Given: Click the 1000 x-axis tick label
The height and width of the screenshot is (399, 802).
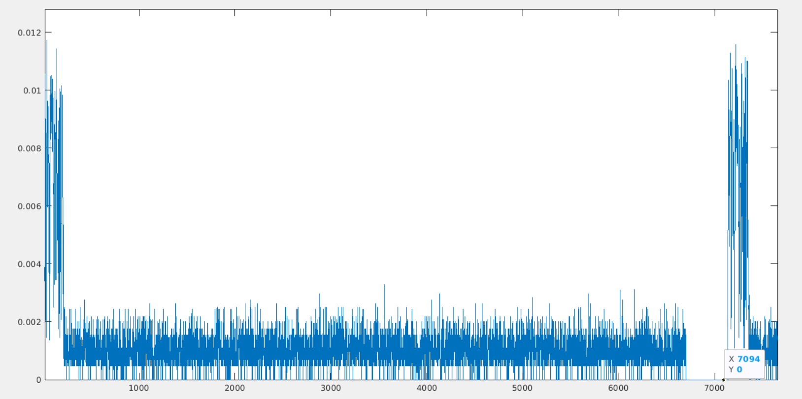Looking at the screenshot, I should tap(139, 388).
